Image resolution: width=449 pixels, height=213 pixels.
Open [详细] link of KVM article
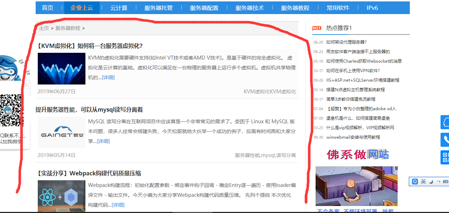pyautogui.click(x=108, y=77)
